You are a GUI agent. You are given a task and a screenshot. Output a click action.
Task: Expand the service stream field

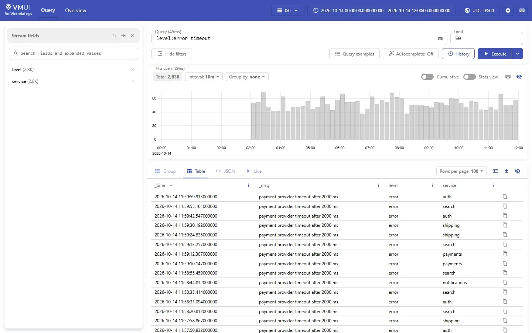[x=74, y=81]
